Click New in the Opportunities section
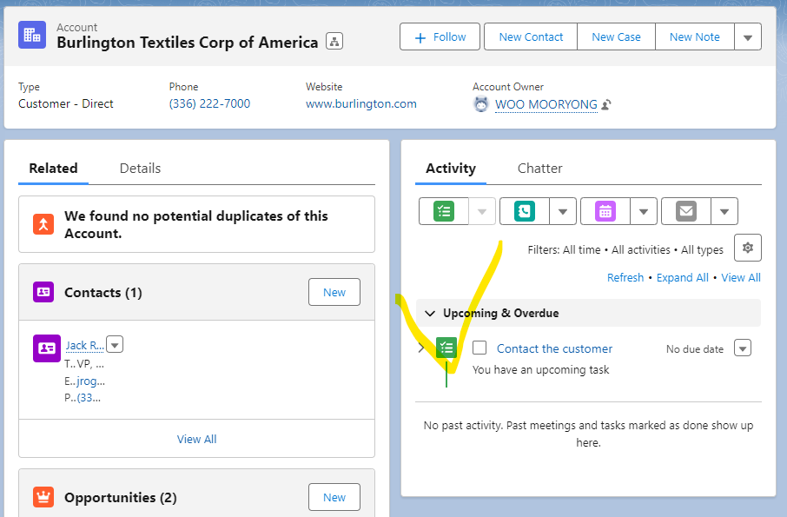 pos(334,497)
